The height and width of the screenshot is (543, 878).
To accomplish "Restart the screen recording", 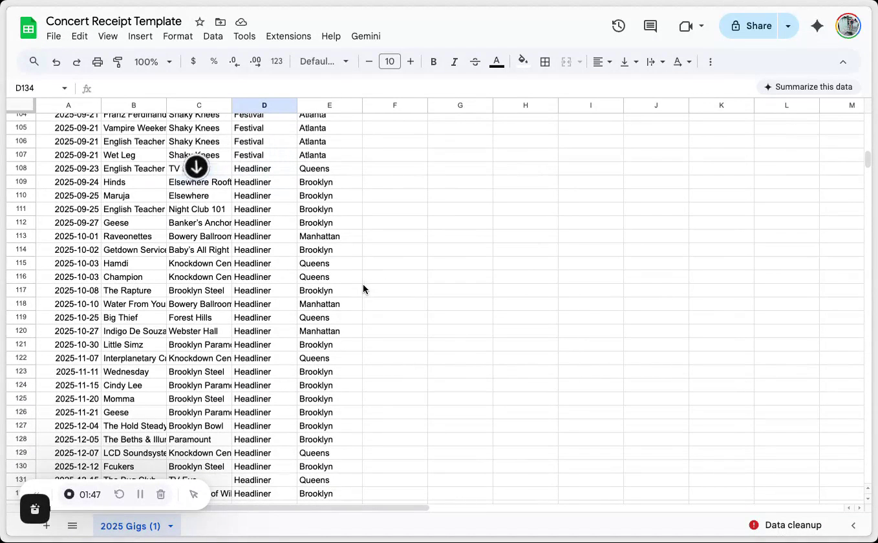I will [120, 495].
